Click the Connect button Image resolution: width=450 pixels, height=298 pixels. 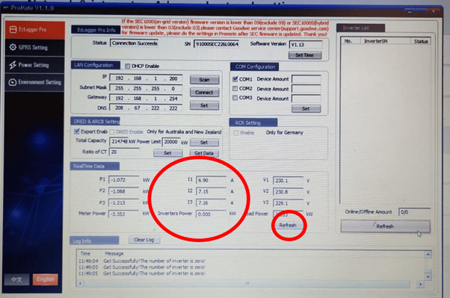[204, 93]
